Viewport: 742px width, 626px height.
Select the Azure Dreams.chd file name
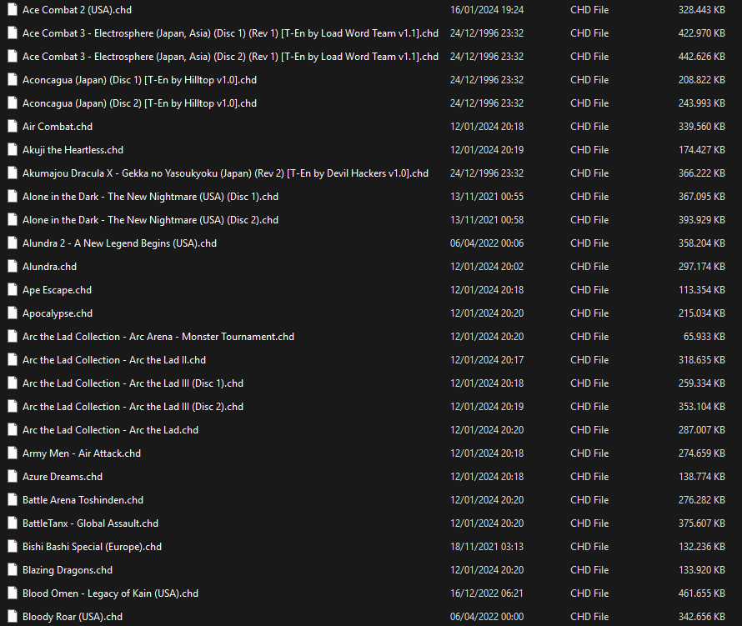point(63,477)
